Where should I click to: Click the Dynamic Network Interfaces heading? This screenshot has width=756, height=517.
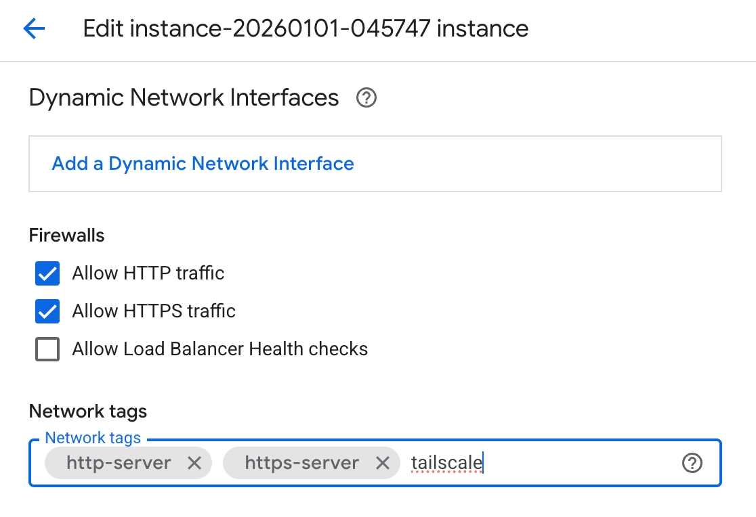[184, 98]
